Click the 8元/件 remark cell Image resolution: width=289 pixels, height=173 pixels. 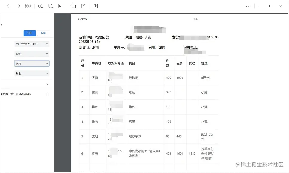pos(206,78)
